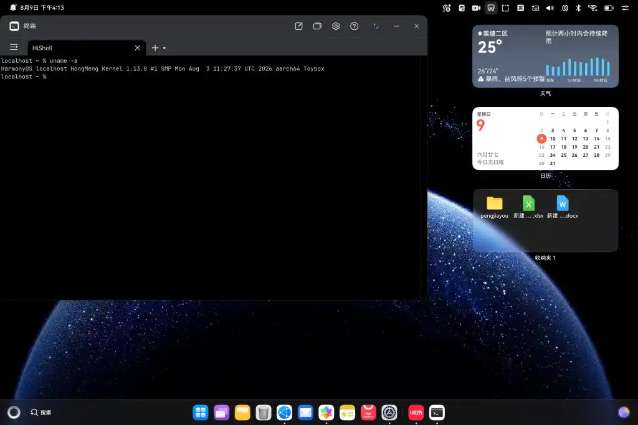Screen dimensions: 638x425
Task: Open the trash bin in dock
Action: (x=264, y=413)
